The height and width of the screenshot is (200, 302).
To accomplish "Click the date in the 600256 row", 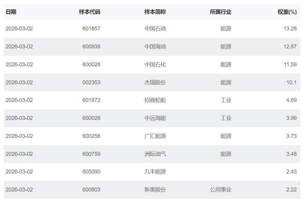I will (x=19, y=136).
